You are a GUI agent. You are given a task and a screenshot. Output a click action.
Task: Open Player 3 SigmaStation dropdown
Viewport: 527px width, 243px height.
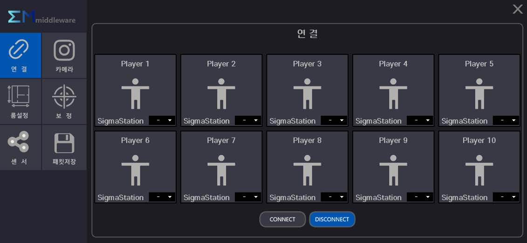pyautogui.click(x=334, y=120)
